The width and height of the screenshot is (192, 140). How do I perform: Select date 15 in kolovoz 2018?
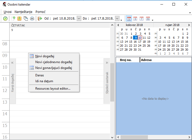(x=131, y=42)
